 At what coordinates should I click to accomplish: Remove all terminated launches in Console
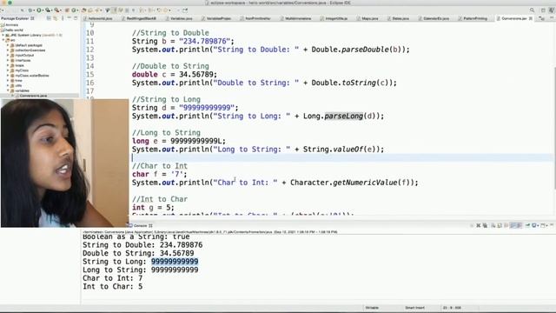click(x=485, y=225)
